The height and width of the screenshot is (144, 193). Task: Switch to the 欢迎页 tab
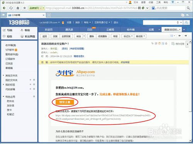click(49, 30)
